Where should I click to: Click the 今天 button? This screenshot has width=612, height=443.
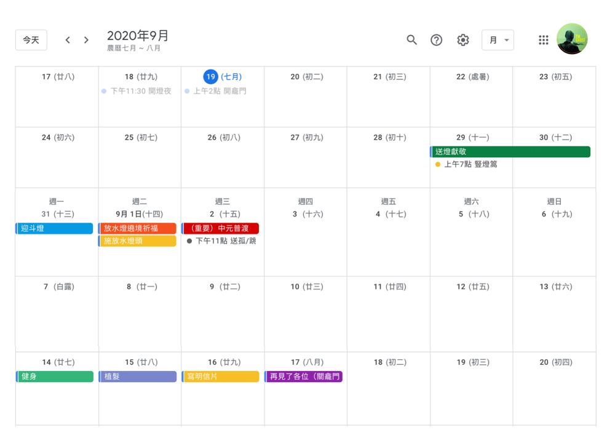(x=31, y=39)
